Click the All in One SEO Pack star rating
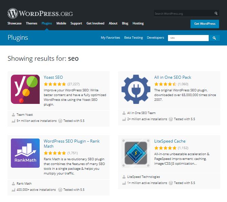This screenshot has height=202, width=227. [x=165, y=84]
